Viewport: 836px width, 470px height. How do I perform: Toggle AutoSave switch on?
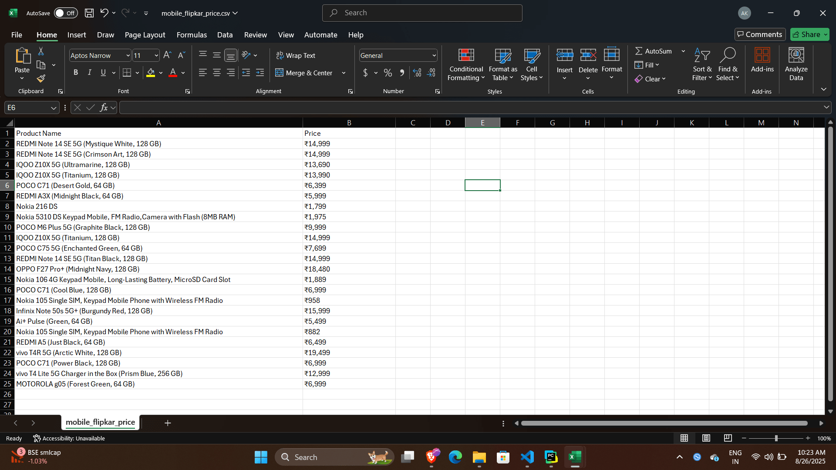click(66, 13)
